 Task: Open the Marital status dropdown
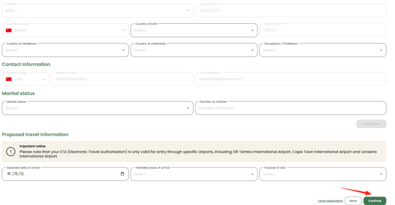pyautogui.click(x=98, y=108)
